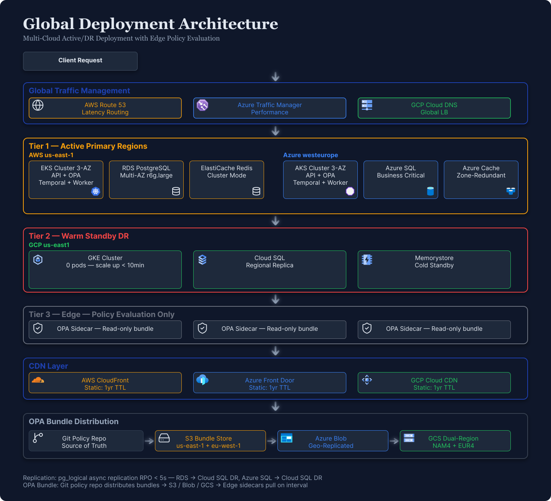Click the AKS Cluster purple octagon icon
The height and width of the screenshot is (501, 551).
[x=350, y=192]
